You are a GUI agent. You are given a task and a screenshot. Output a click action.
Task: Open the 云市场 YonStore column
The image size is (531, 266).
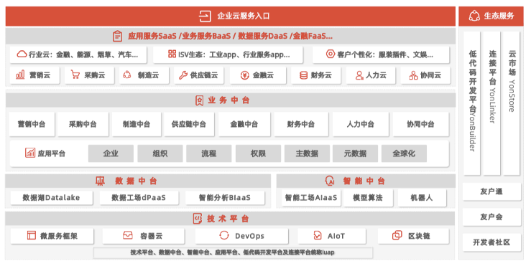(512, 103)
